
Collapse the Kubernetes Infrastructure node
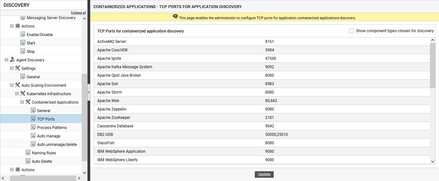click(x=17, y=94)
